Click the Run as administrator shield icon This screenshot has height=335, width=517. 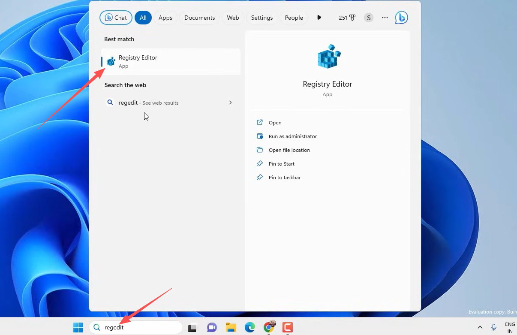(259, 136)
